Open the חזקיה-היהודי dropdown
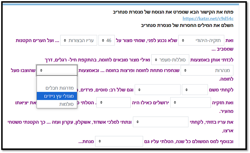The height and width of the screenshot is (153, 250). coord(201,40)
